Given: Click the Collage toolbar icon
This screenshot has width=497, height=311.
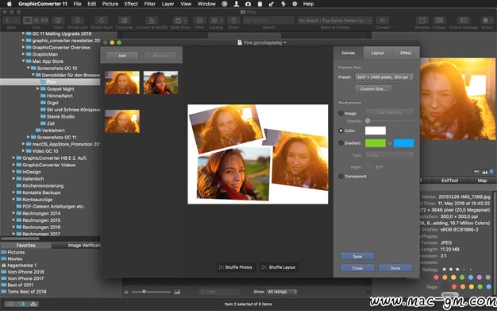Looking at the screenshot, I should coord(439,21).
